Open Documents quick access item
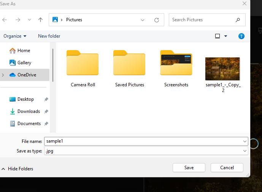262x192 pixels. 25,124
